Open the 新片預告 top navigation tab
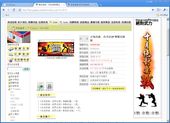 point(22,22)
